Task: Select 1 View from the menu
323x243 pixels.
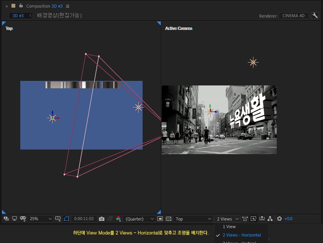Action: pyautogui.click(x=242, y=227)
